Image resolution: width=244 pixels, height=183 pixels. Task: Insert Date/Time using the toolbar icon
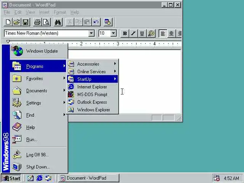click(108, 22)
